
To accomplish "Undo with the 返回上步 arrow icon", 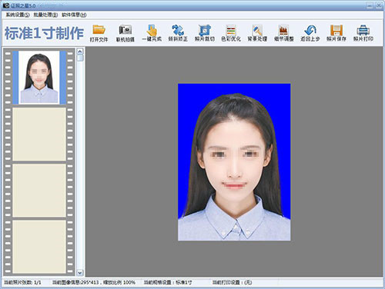I will 310,33.
